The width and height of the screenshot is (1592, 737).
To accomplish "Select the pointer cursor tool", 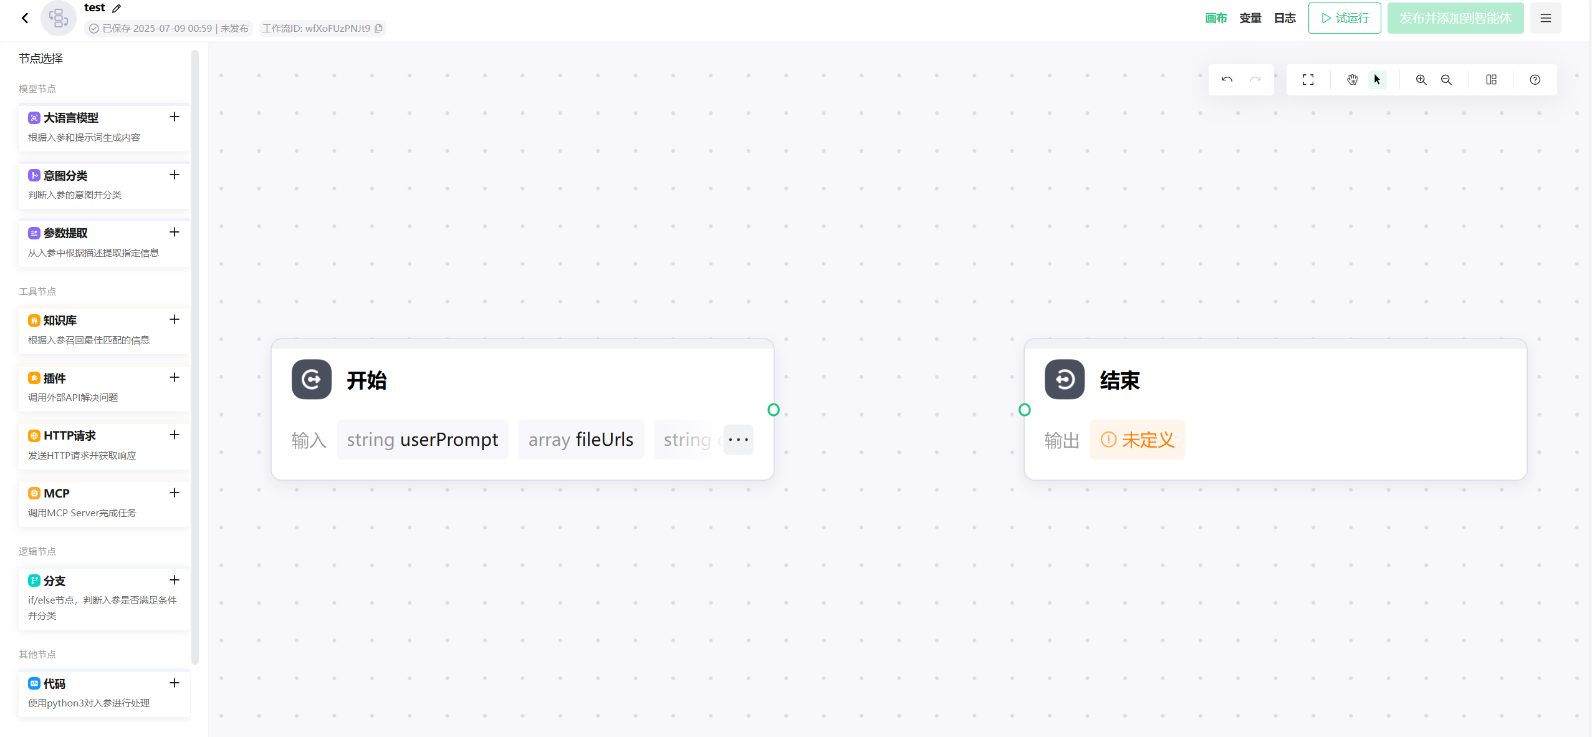I will click(x=1378, y=79).
